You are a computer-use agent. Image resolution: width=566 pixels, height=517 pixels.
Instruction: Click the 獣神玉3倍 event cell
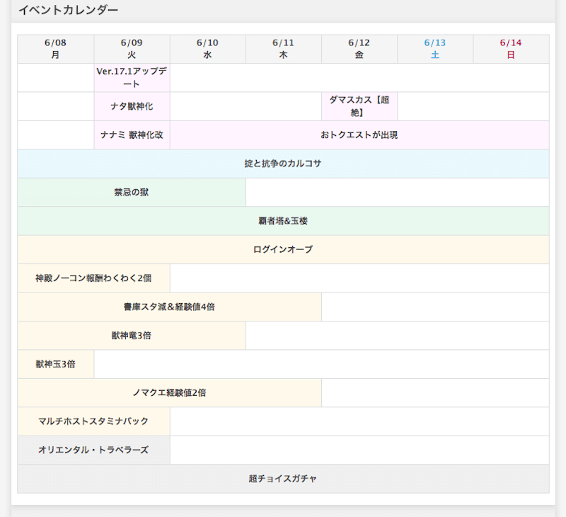[56, 364]
